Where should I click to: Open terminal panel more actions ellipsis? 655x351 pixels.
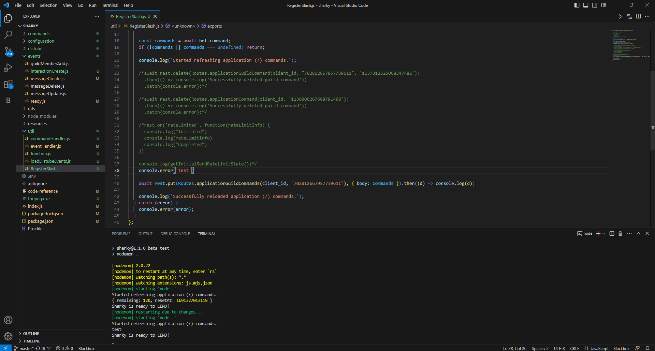tap(629, 234)
